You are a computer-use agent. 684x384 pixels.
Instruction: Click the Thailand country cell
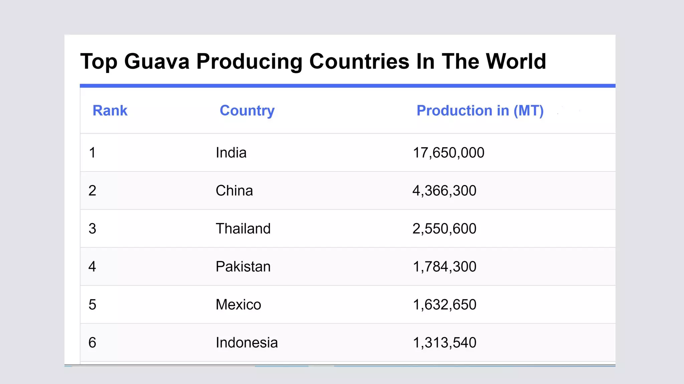pos(243,229)
